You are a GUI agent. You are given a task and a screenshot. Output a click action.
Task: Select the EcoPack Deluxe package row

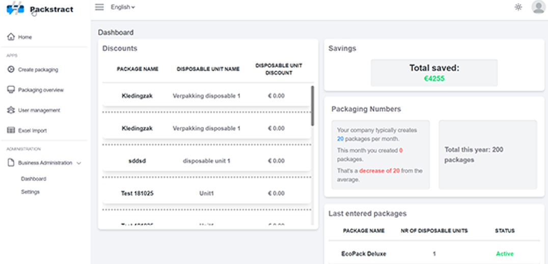(433, 253)
